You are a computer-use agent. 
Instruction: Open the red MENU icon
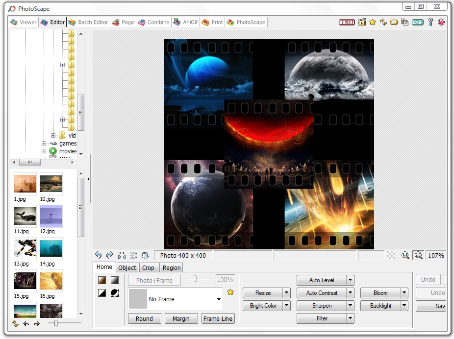coord(347,22)
